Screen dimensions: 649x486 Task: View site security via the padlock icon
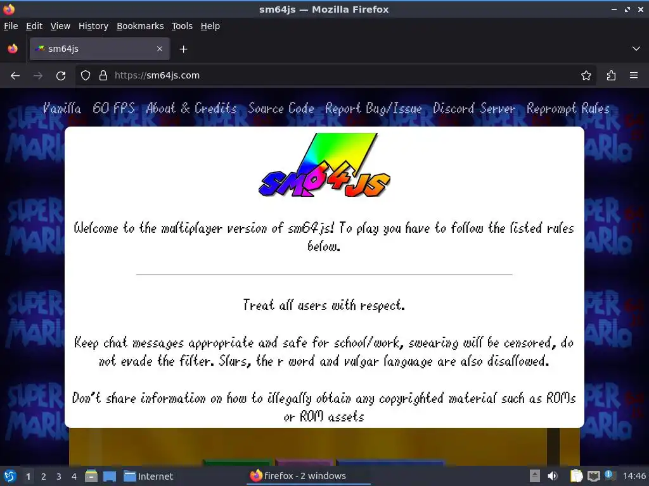[x=103, y=76]
